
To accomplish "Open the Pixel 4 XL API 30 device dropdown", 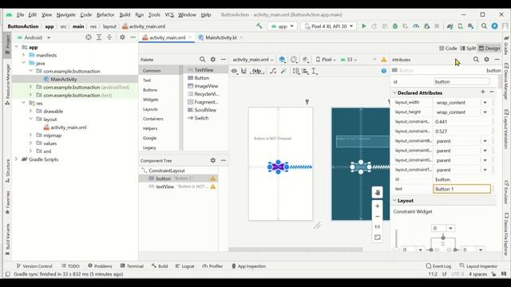I will coord(328,26).
